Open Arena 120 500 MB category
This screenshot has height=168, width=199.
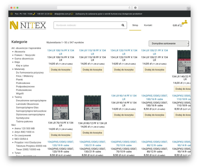coord(25,128)
